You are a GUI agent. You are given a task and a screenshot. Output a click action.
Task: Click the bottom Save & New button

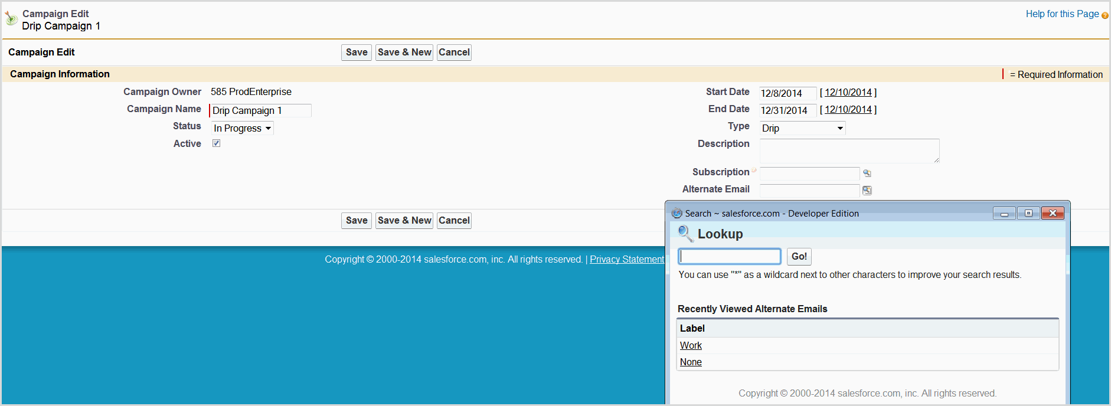(x=404, y=221)
